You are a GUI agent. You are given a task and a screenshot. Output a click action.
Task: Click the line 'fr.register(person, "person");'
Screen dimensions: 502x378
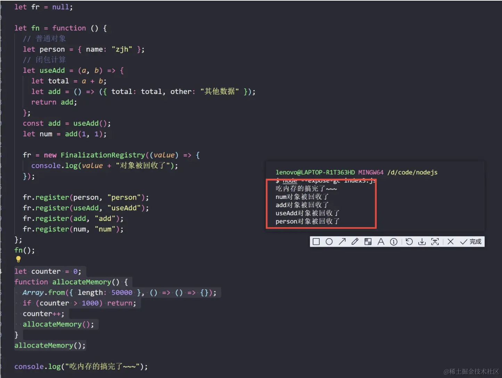point(86,198)
